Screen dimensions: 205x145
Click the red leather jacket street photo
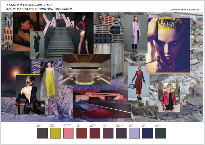169,97
